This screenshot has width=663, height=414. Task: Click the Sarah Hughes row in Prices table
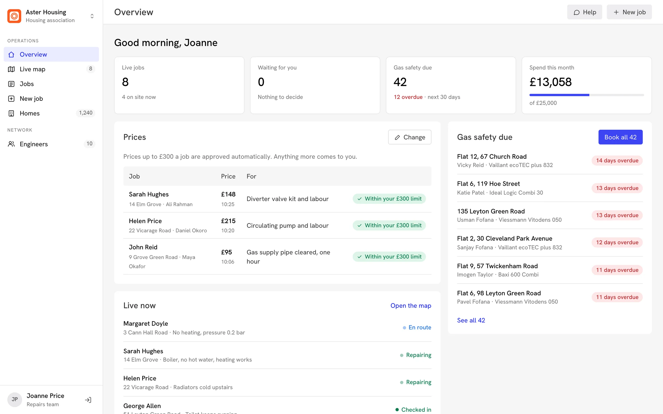[277, 199]
